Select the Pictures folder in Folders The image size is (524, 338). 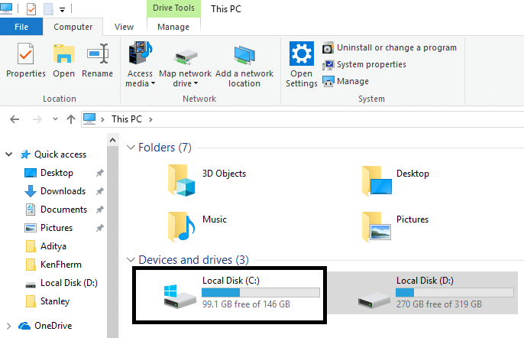[396, 226]
